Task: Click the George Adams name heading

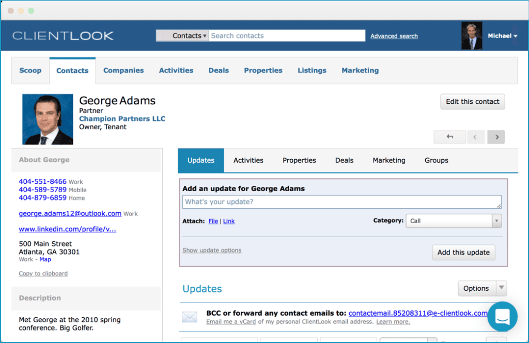Action: point(117,101)
